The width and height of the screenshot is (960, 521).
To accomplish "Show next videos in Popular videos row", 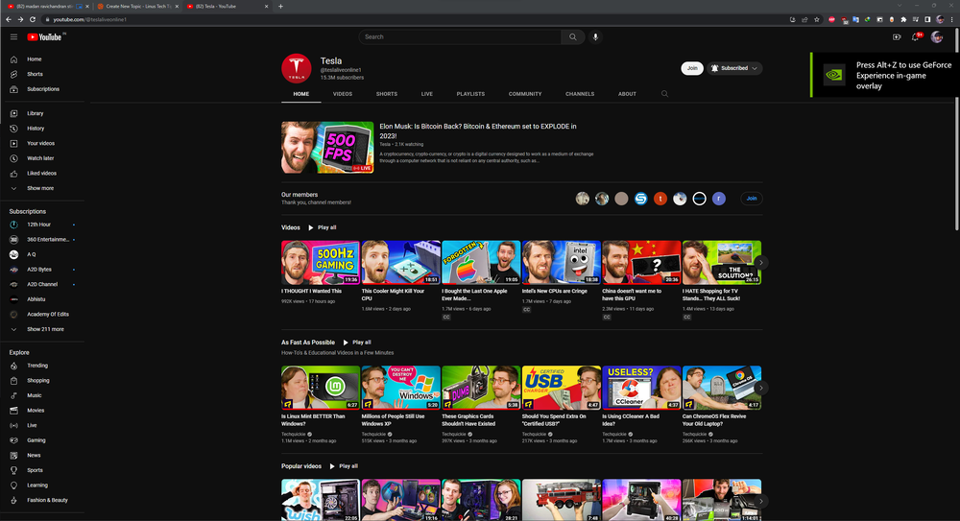I will tap(760, 501).
